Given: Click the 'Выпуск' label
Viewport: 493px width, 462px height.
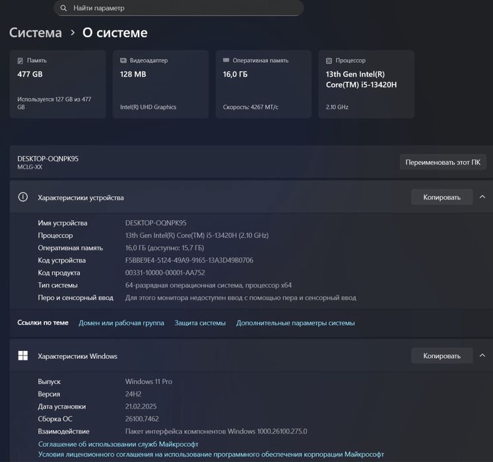Looking at the screenshot, I should 49,381.
